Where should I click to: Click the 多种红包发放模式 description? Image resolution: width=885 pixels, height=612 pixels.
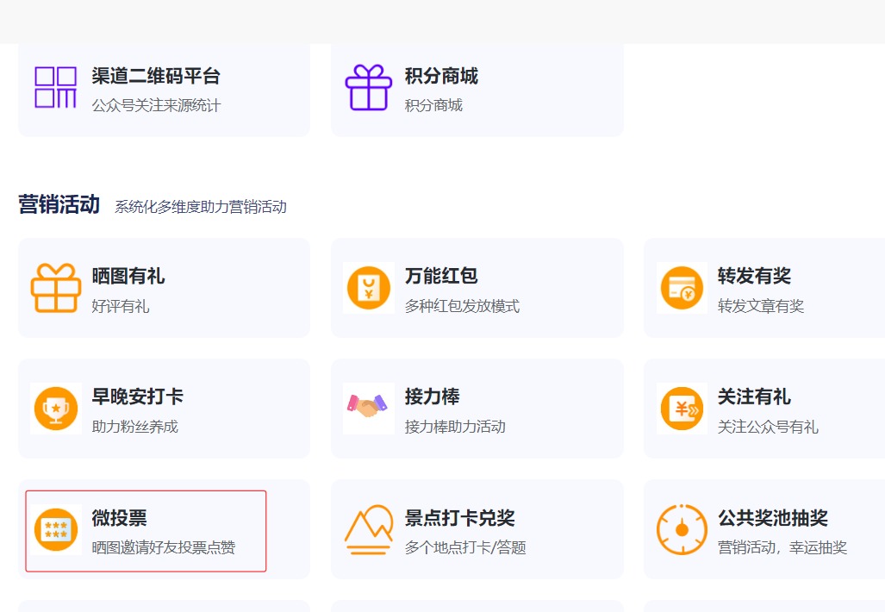[462, 306]
